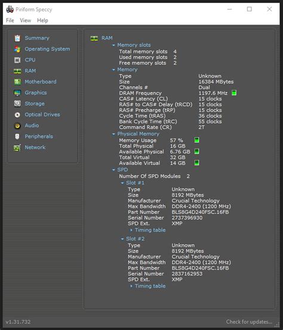Click the Storage hard drive icon
Image resolution: width=283 pixels, height=330 pixels.
(x=17, y=104)
